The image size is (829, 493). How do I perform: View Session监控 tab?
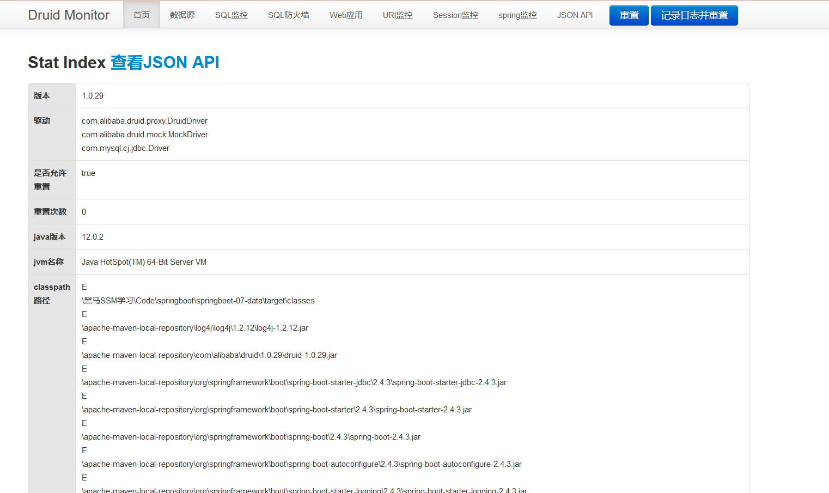pos(455,15)
